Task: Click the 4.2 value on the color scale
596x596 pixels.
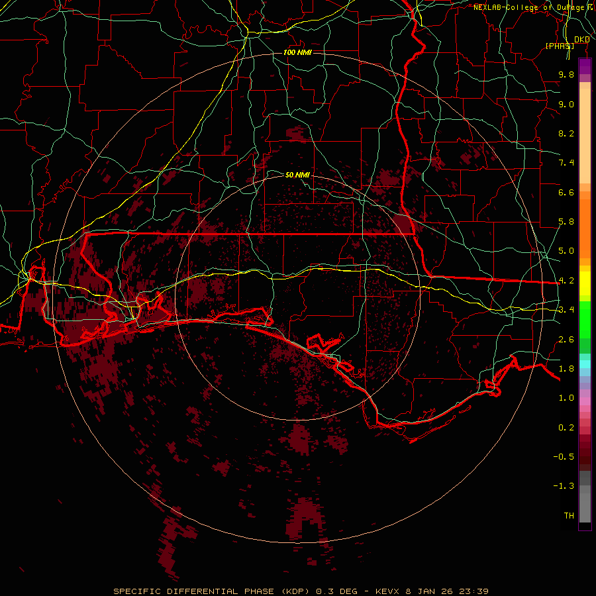Action: point(566,281)
